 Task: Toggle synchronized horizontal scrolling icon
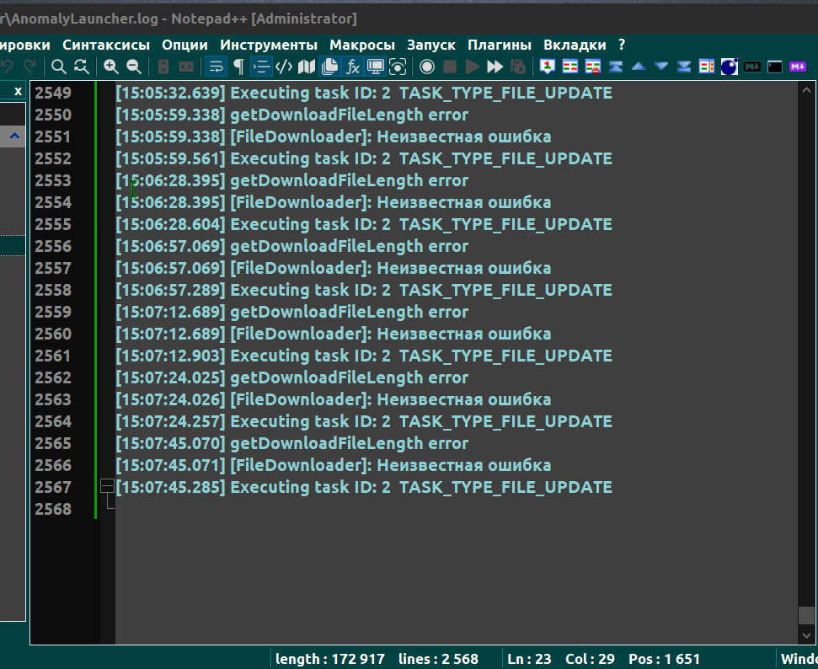(x=186, y=67)
